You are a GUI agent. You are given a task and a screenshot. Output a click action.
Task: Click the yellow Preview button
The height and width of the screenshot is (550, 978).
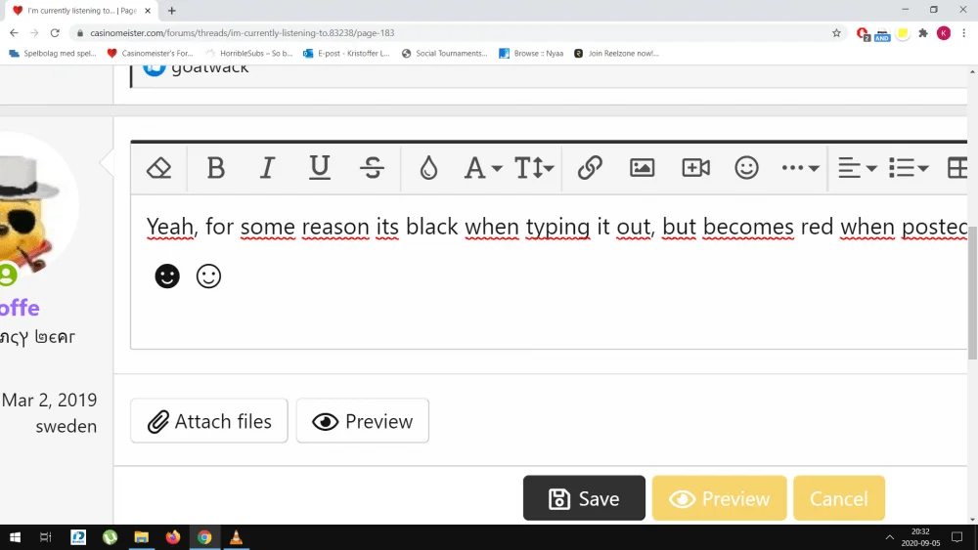coord(719,498)
